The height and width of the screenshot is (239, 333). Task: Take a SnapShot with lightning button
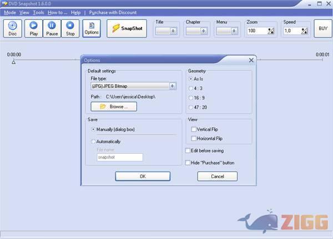tap(127, 28)
